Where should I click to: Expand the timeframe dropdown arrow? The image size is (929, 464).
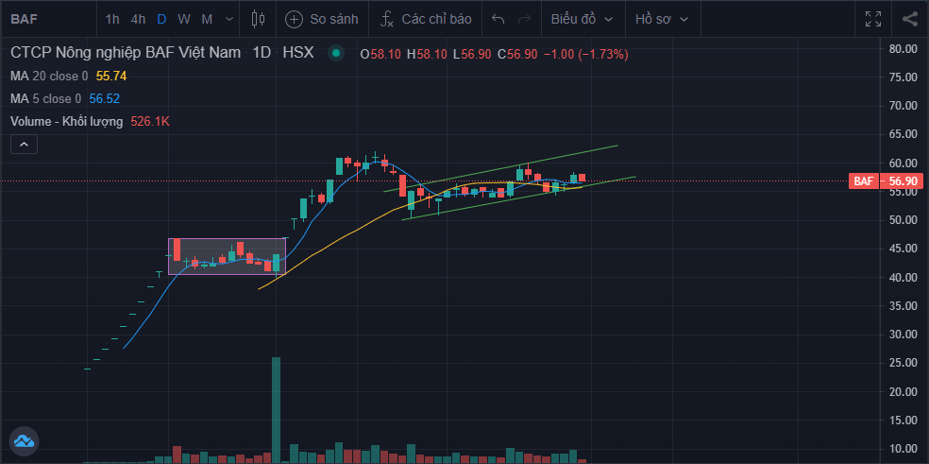(228, 19)
